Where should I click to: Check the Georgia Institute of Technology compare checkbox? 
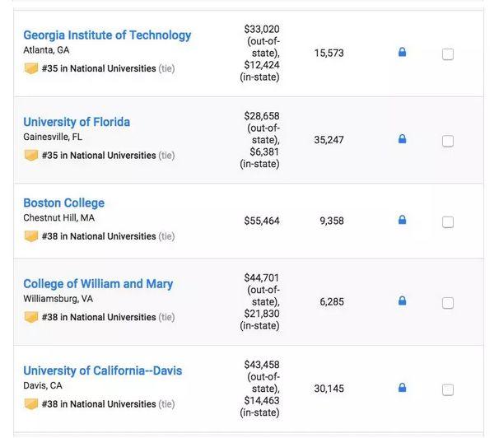(x=448, y=54)
